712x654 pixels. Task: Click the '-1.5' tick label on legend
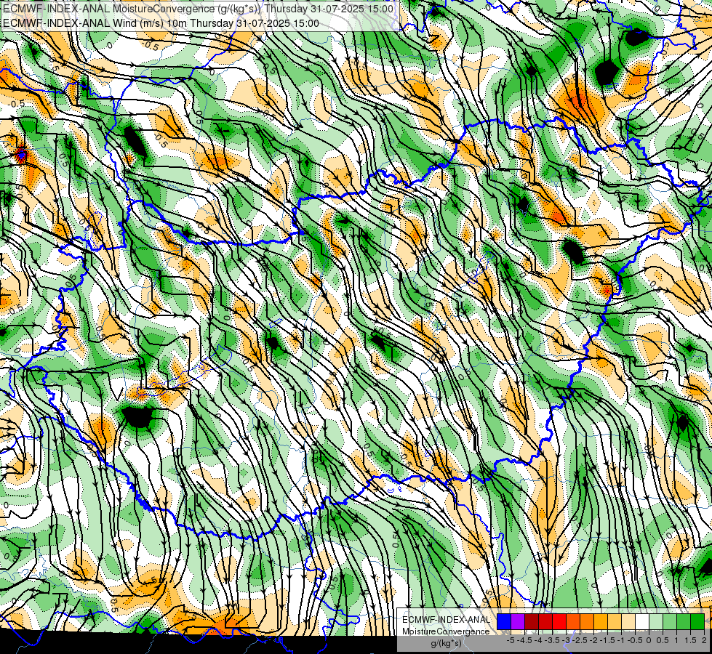(607, 640)
